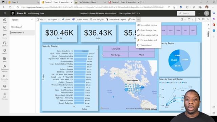Viewport: 217px width, 122px height.
Task: Switch to the Store Report 2 page
Action: pos(22,33)
